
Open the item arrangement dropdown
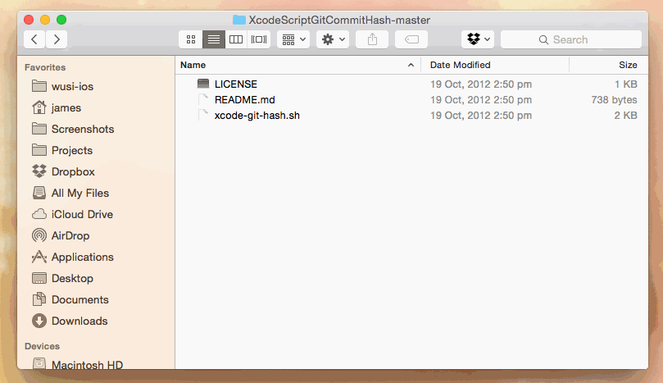(x=293, y=39)
